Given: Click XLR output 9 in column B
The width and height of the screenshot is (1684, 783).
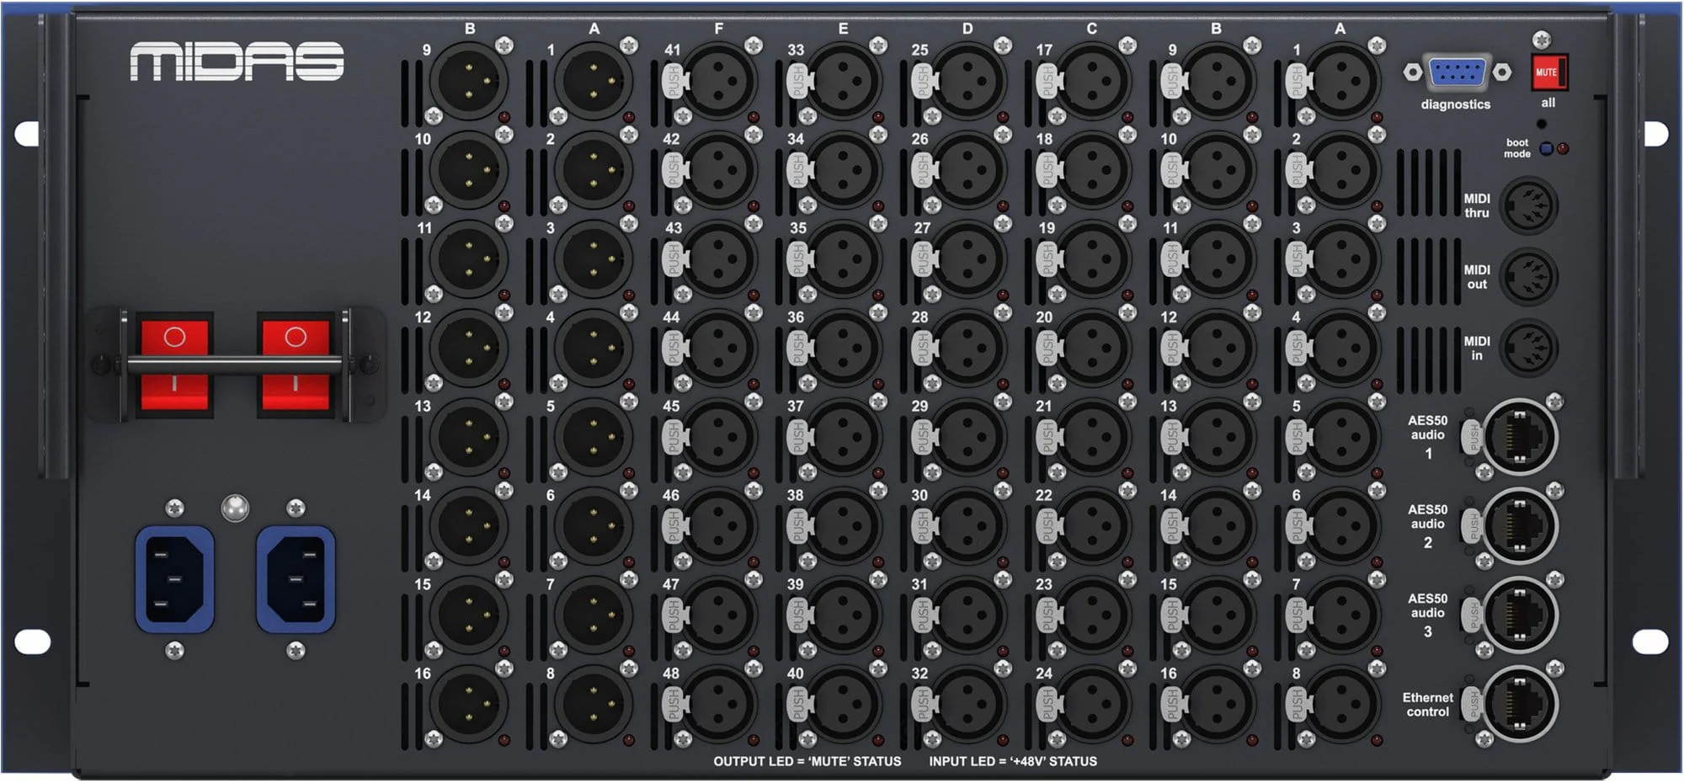Looking at the screenshot, I should point(469,82).
